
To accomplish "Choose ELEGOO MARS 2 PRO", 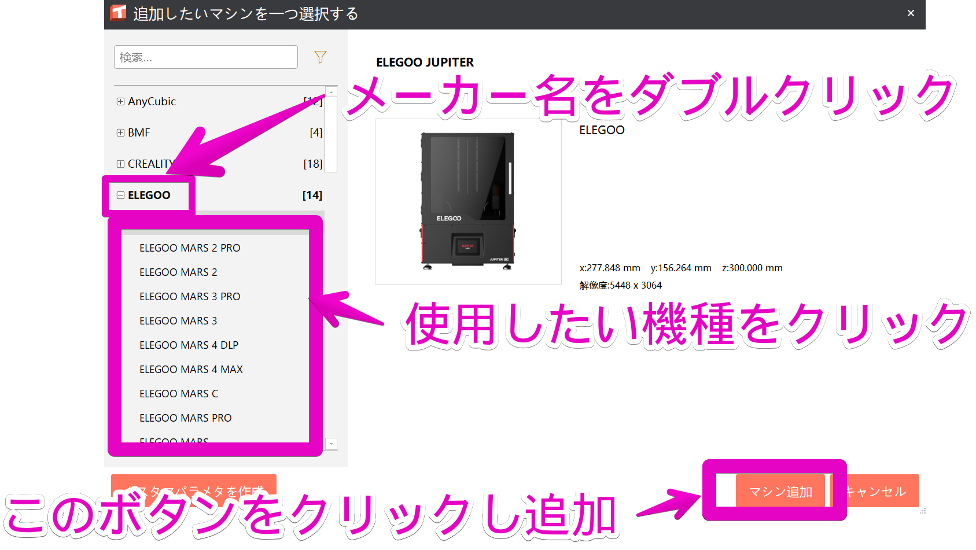I will pos(190,248).
